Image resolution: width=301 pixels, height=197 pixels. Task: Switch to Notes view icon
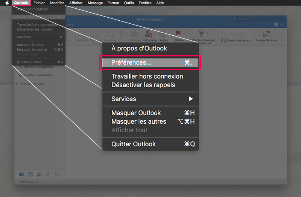click(57, 174)
